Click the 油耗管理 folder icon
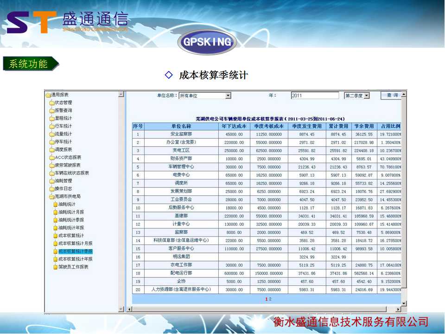Screen dimensions: 445x334 pos(52,181)
